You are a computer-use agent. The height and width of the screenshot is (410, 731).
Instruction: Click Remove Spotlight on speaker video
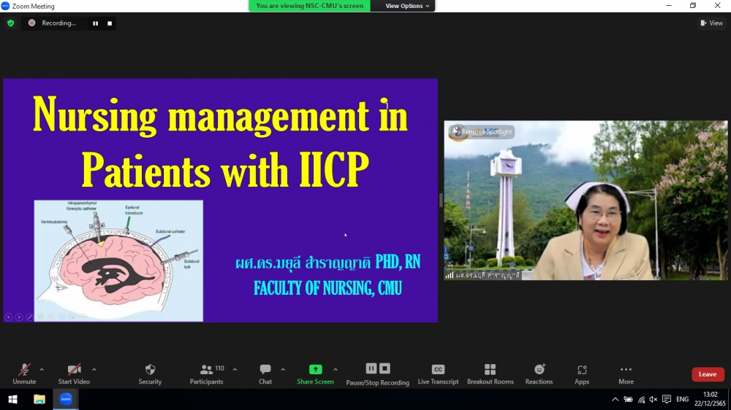(x=482, y=132)
